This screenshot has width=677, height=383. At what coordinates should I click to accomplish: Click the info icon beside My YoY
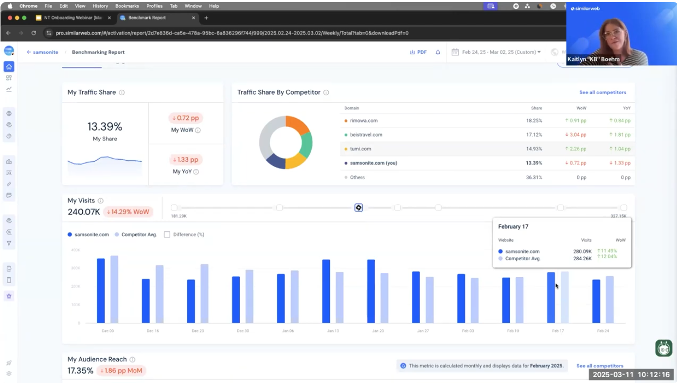(x=196, y=172)
